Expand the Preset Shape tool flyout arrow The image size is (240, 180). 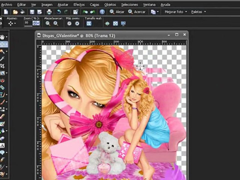6,152
